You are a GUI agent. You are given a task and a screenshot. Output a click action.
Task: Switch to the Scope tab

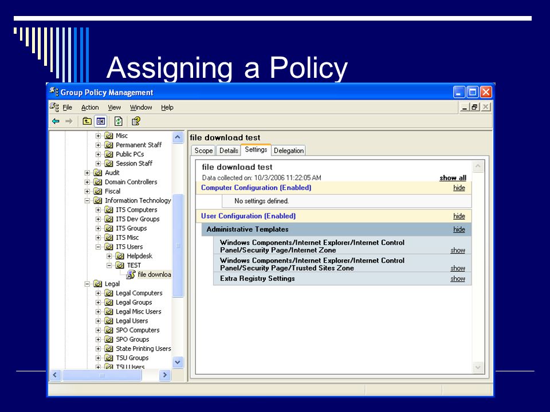tap(203, 150)
